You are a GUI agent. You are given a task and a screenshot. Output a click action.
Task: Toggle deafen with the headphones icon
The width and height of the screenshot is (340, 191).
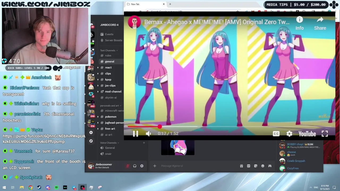pyautogui.click(x=135, y=166)
